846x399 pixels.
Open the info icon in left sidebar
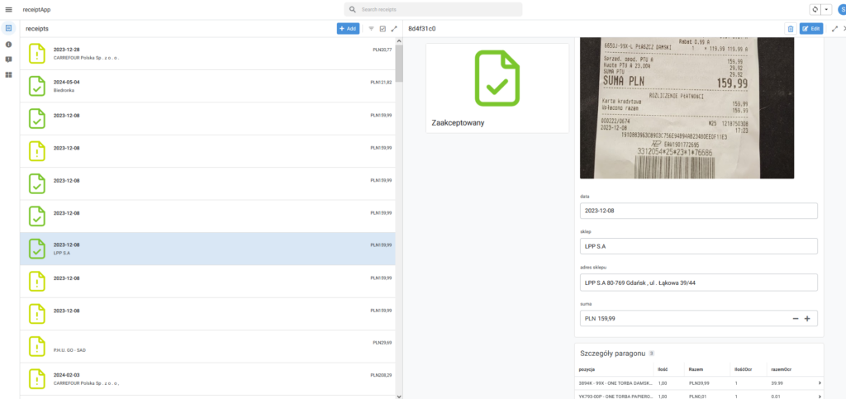coord(8,44)
